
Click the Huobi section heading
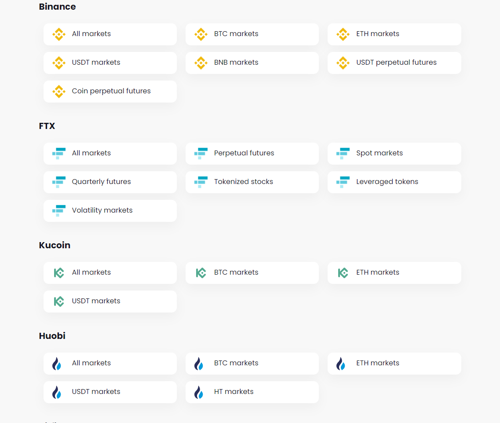[52, 336]
